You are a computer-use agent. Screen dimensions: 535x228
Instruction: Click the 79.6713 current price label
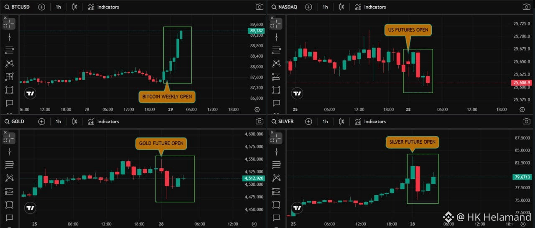coord(522,177)
